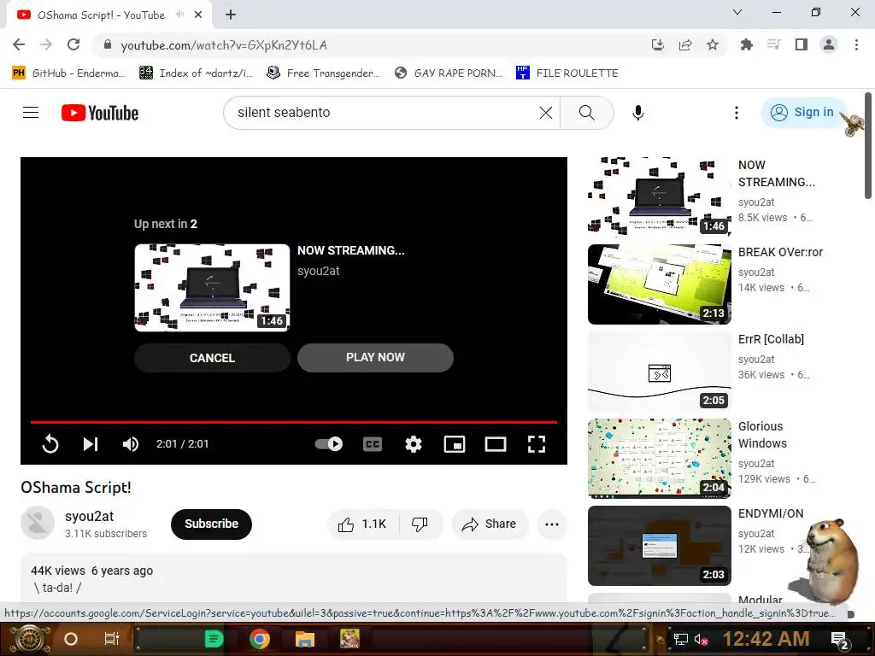Screen dimensions: 875x656
Task: Dislike the video with thumbs down
Action: point(420,524)
